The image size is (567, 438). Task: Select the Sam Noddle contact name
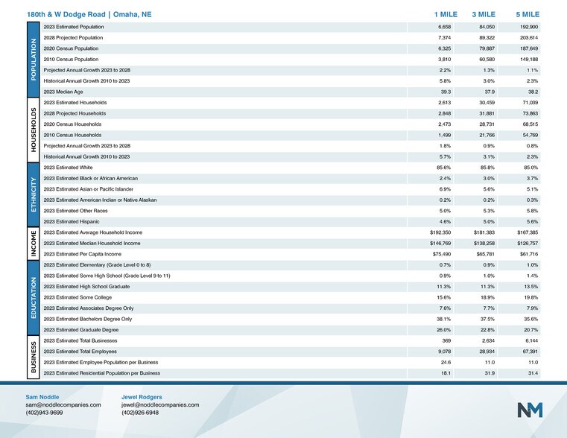tap(42, 397)
